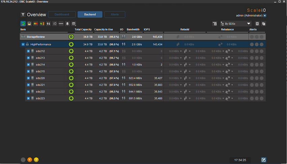
Task: Click the filter funnel icon beside Overview
Action: click(x=23, y=15)
